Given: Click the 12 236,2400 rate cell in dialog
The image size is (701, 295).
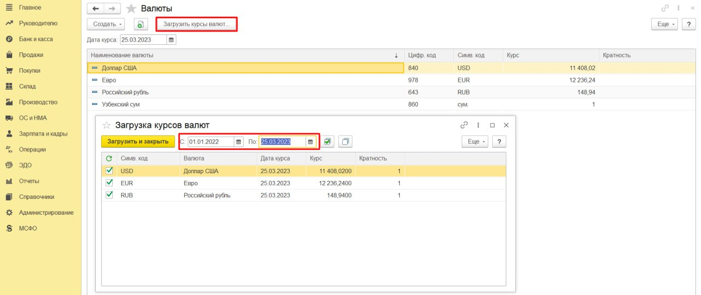Looking at the screenshot, I should tap(330, 183).
